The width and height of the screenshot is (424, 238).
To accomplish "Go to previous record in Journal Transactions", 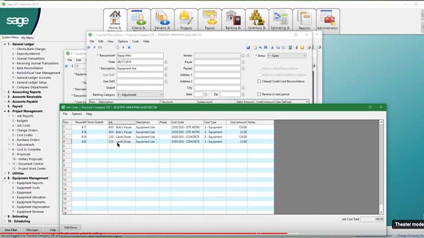I will click(x=94, y=48).
